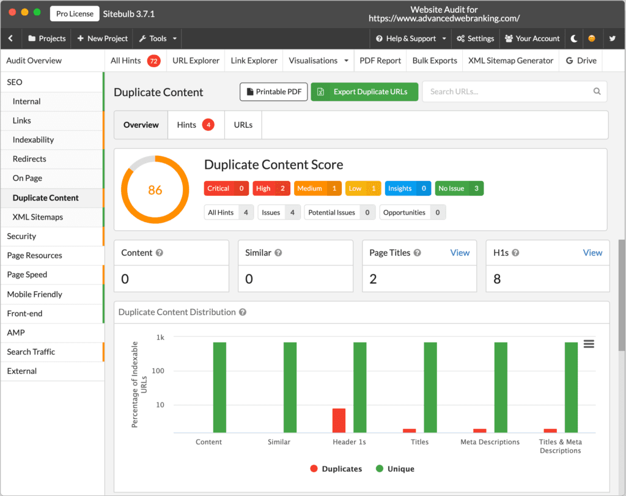Viewport: 626px width, 496px height.
Task: Toggle Unique legend item
Action: pyautogui.click(x=396, y=469)
